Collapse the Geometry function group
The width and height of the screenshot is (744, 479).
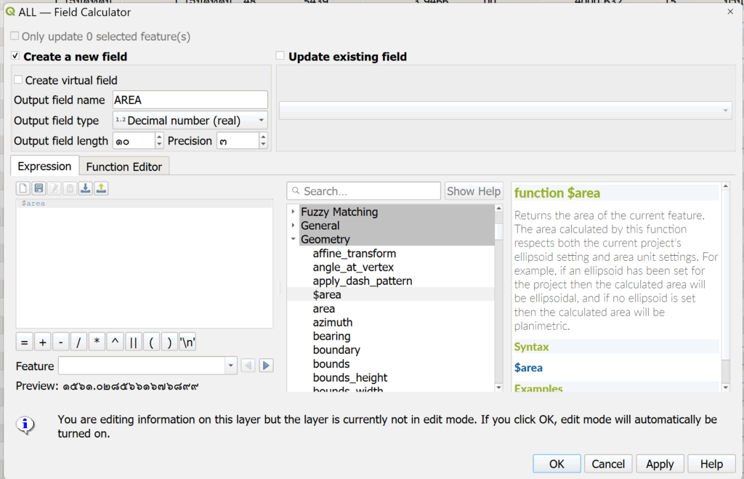click(293, 239)
